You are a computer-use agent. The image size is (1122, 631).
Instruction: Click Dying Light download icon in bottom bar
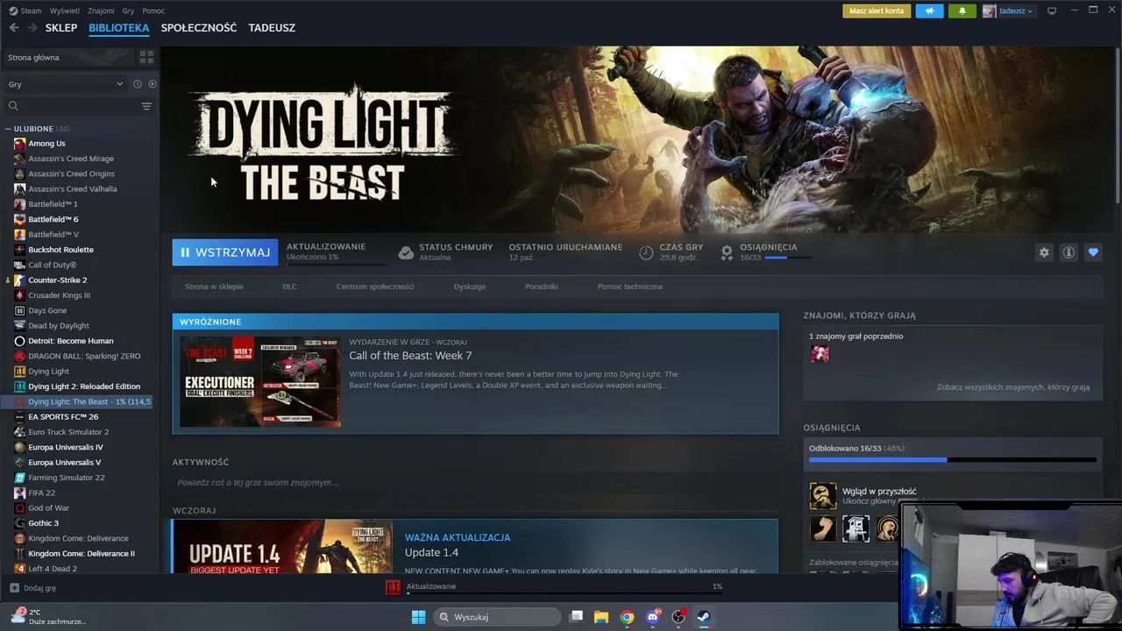394,587
